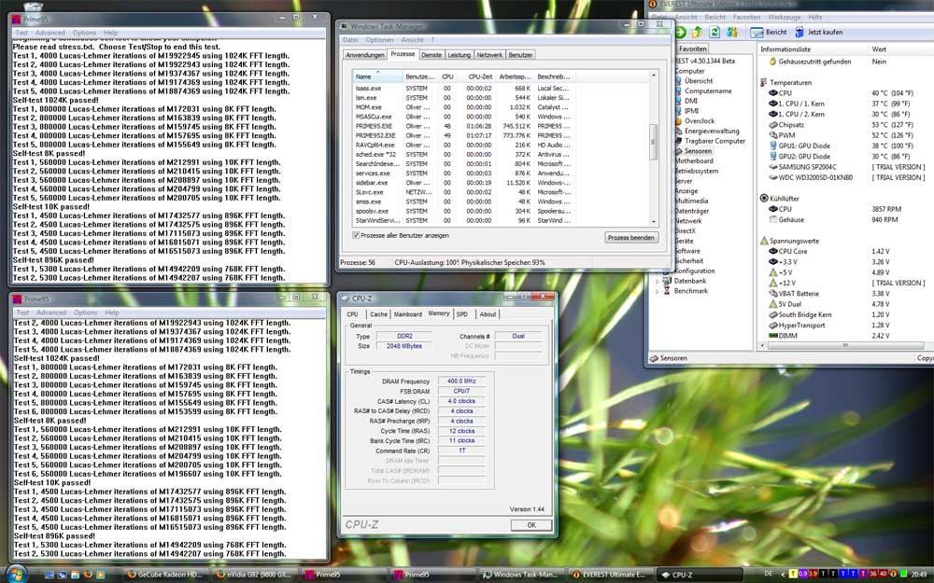Click the '400.0 MHz' DRAM Frequency field
The image size is (934, 583).
461,382
